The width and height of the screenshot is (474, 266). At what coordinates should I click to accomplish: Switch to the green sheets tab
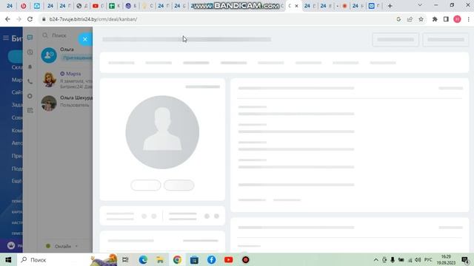coord(112,6)
